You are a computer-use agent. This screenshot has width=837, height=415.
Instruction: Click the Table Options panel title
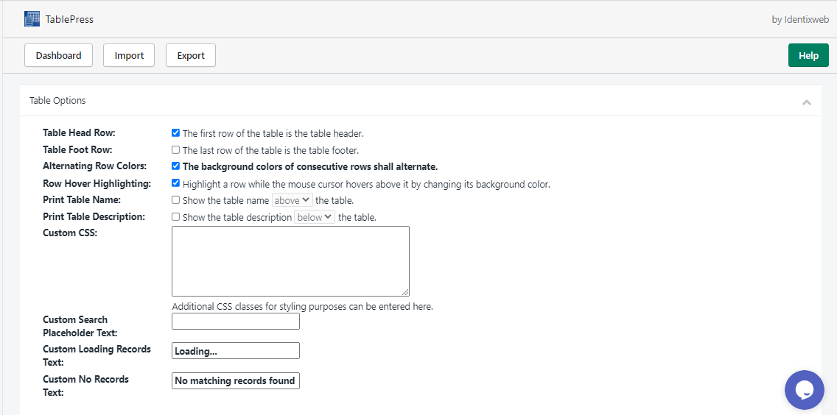click(57, 100)
